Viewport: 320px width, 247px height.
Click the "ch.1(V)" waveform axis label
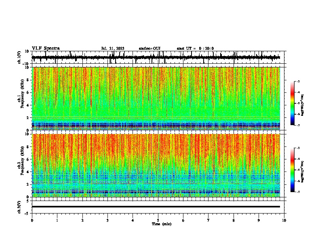pyautogui.click(x=19, y=57)
